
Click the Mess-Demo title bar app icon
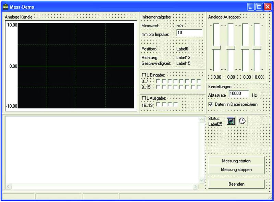[5, 7]
